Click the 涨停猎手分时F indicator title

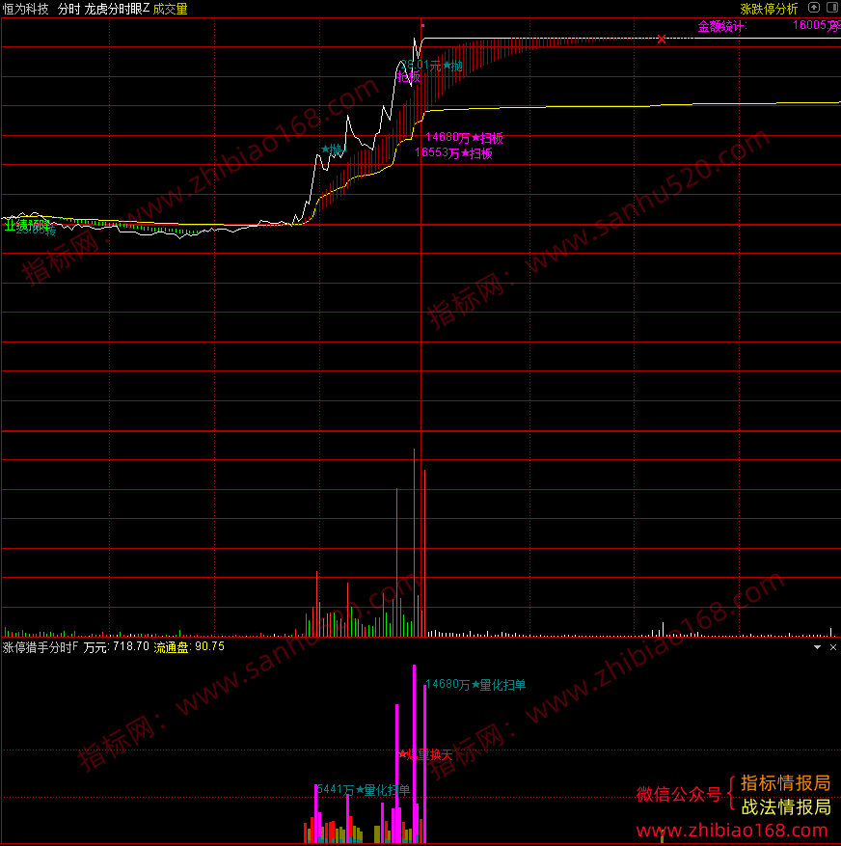click(41, 647)
